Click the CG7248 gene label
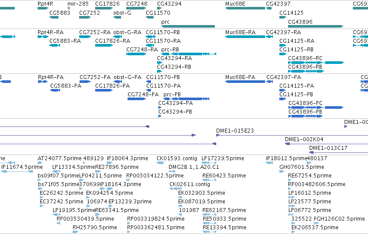 [x=137, y=4]
